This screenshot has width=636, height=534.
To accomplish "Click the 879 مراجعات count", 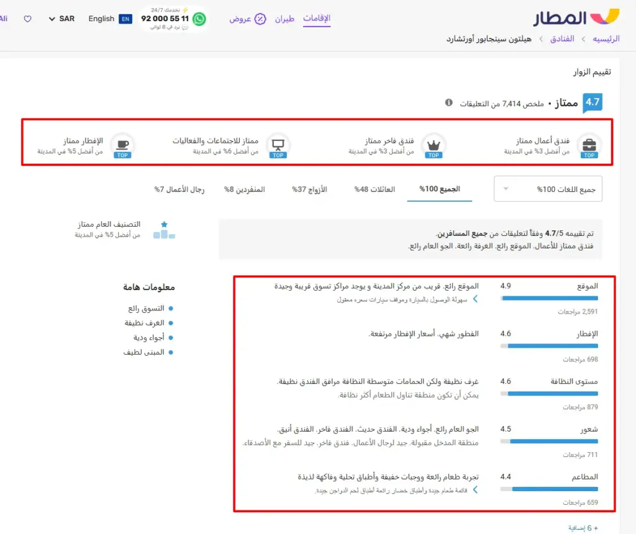I will 580,407.
